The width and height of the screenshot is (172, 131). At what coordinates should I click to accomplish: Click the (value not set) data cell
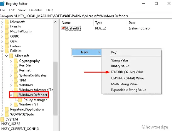tap(139, 28)
